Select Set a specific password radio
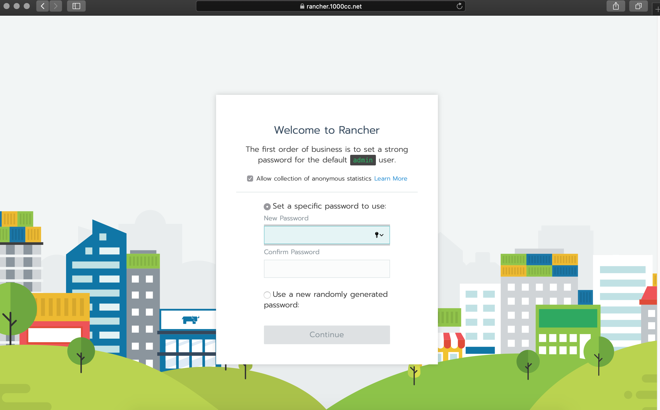This screenshot has width=660, height=410. point(267,207)
